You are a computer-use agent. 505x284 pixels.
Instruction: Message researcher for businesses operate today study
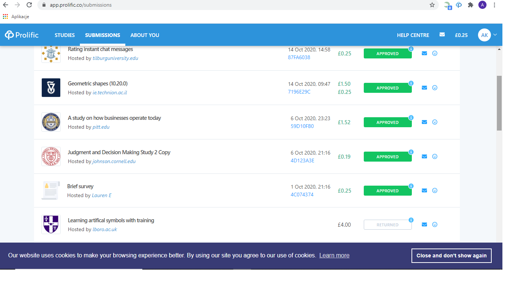pos(424,122)
